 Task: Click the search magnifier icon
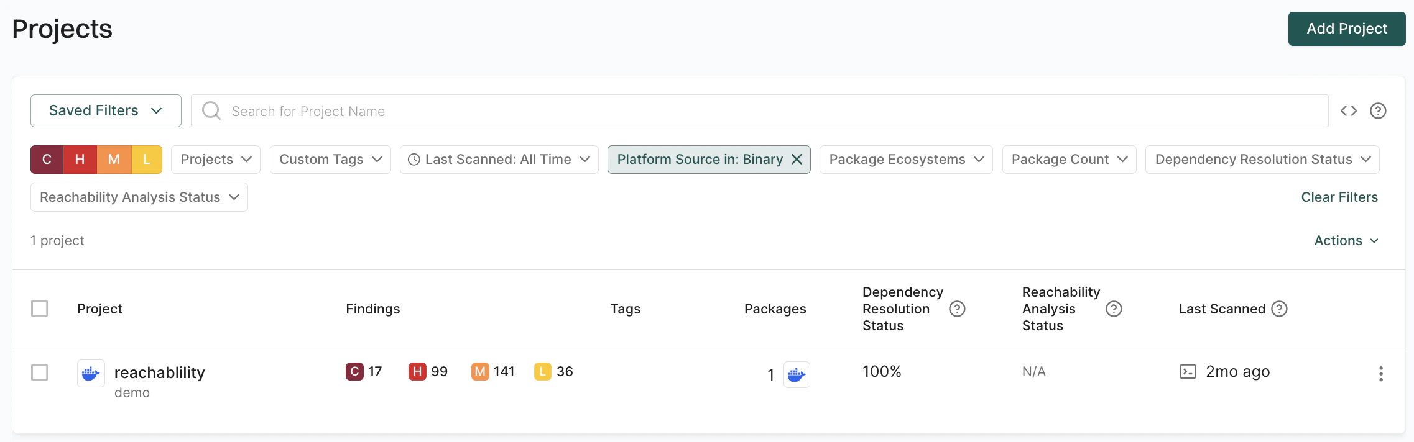point(211,110)
